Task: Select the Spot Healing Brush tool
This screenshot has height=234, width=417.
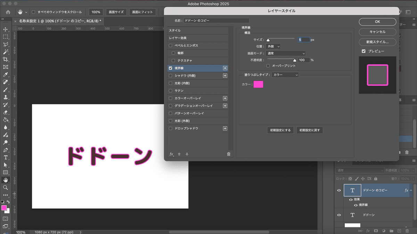Action: coord(6,82)
